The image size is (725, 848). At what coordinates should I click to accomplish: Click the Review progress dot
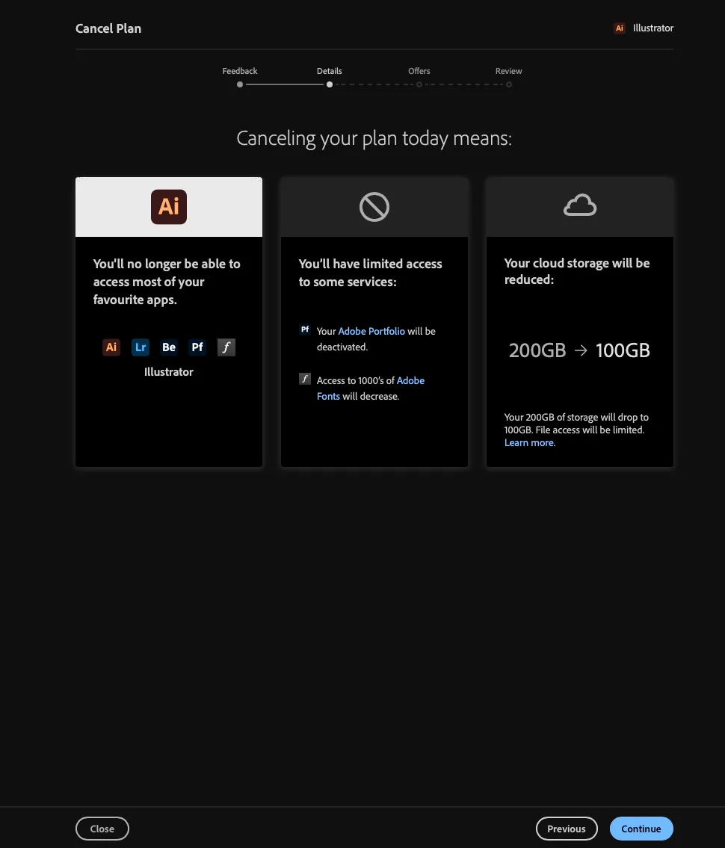tap(508, 84)
